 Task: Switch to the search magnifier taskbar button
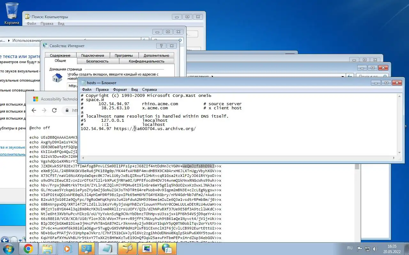(x=127, y=249)
